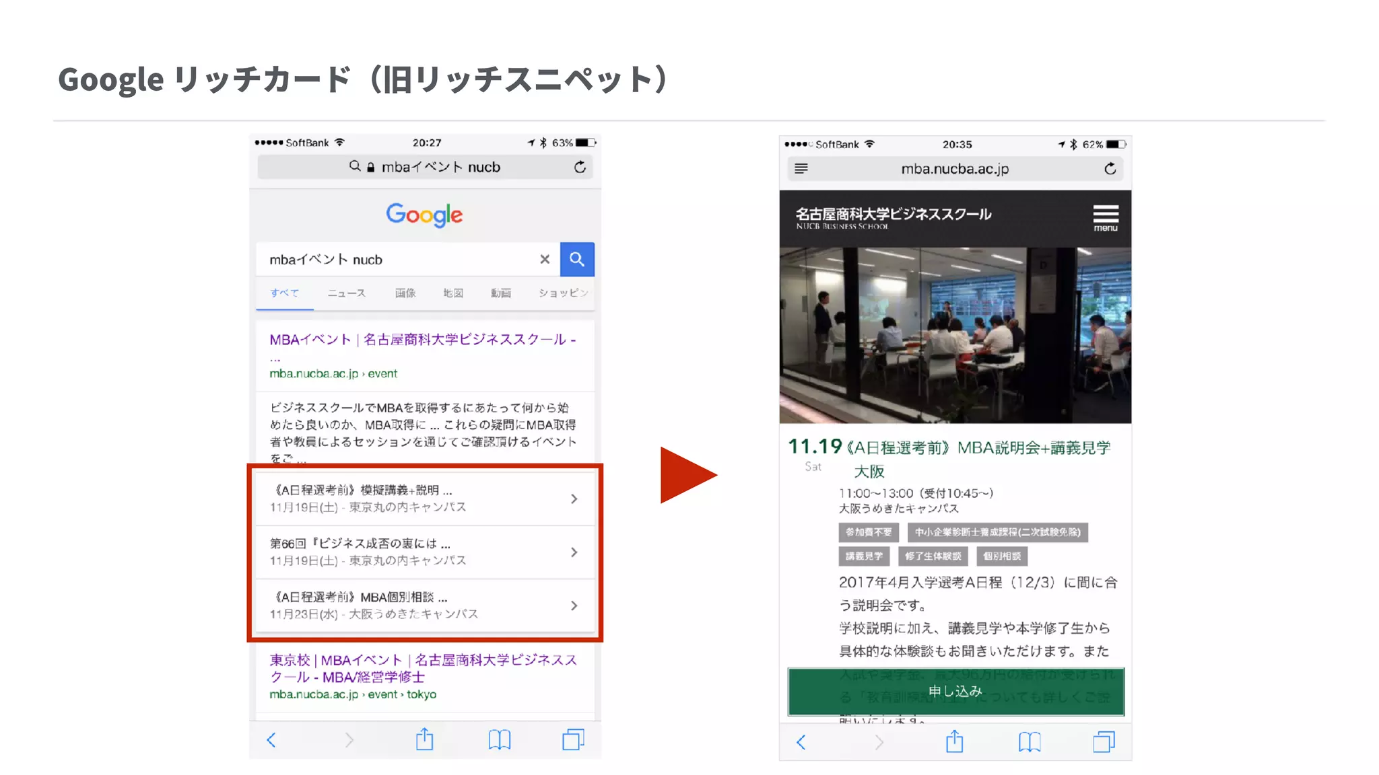
Task: Go forward in left phone Safari toolbar
Action: coord(349,740)
